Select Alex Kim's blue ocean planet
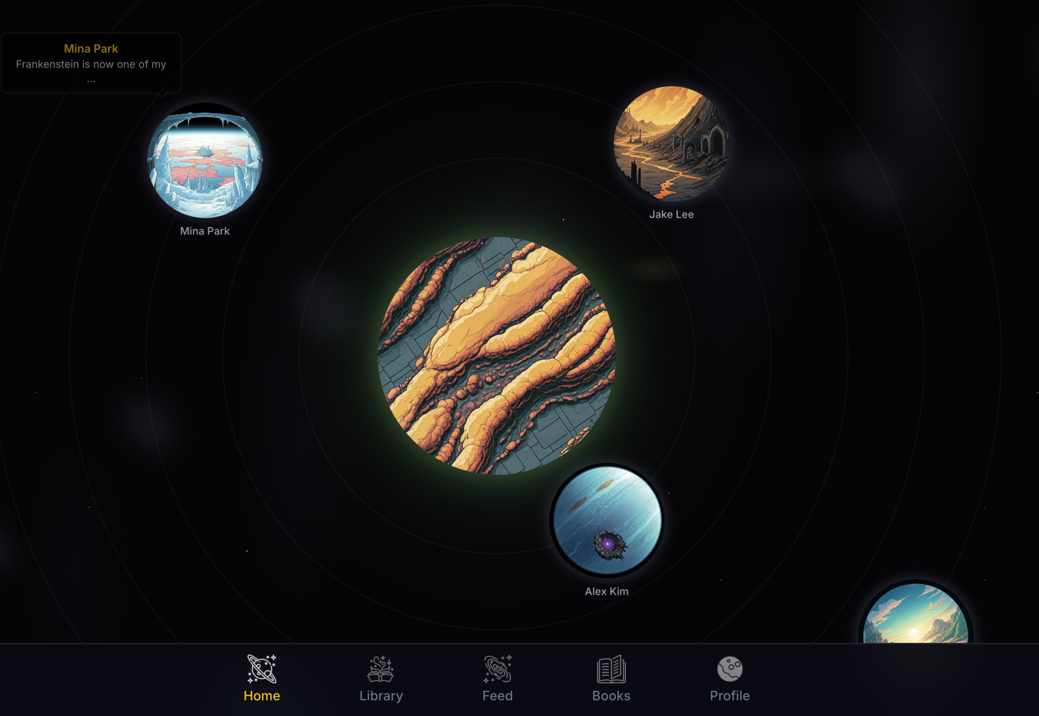 pyautogui.click(x=607, y=520)
